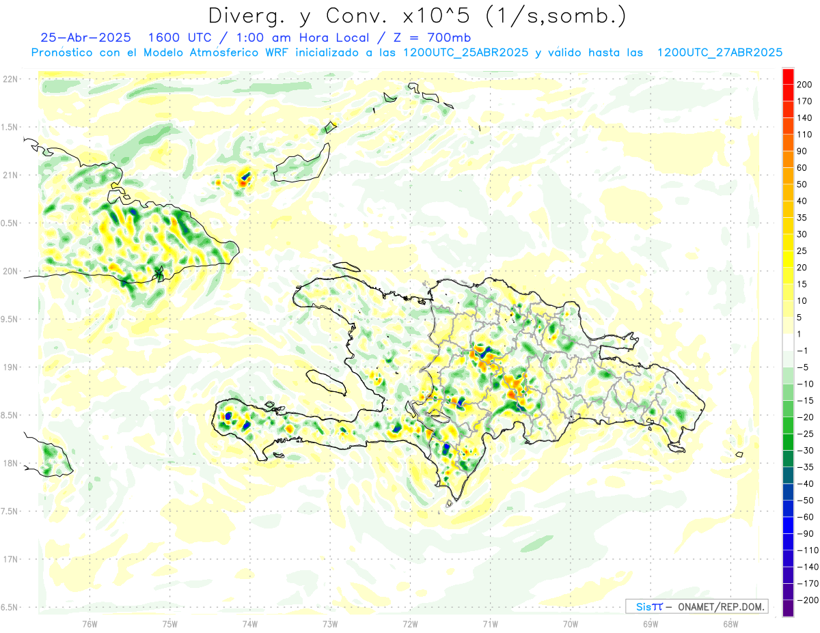Click the "9.5N" latitude axis label
The image size is (820, 633).
coord(10,320)
